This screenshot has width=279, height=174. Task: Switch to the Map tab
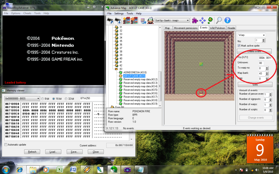167,28
